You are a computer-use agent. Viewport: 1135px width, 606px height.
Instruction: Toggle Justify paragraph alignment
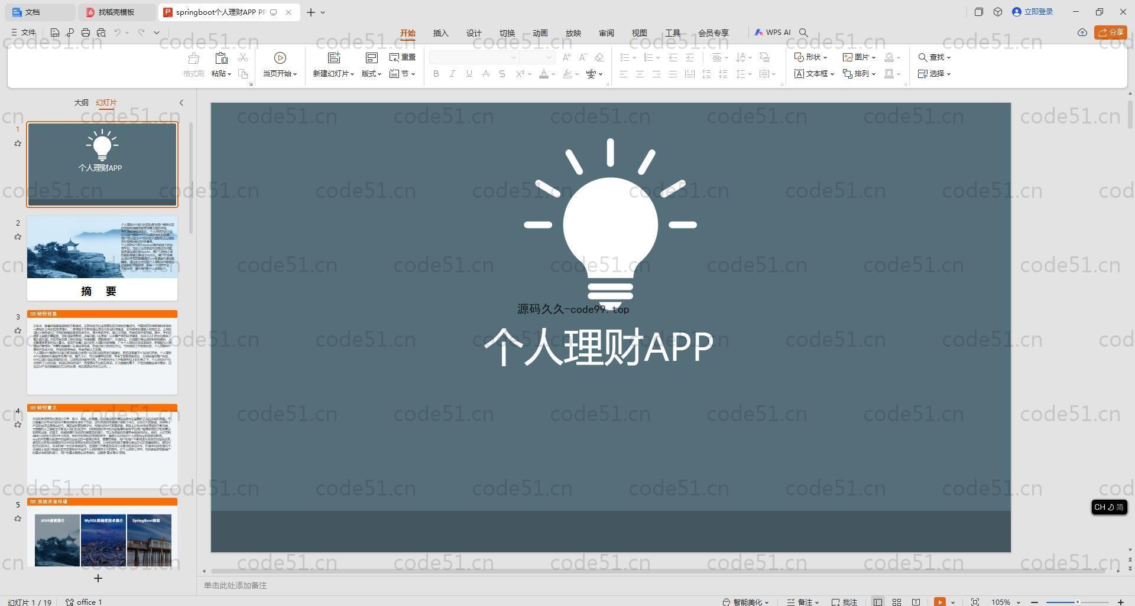[x=673, y=74]
